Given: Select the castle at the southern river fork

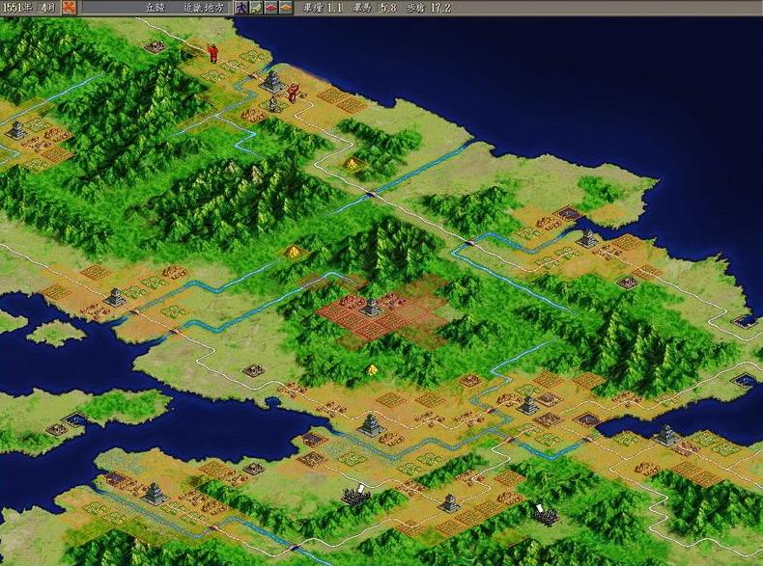Looking at the screenshot, I should (x=528, y=404).
